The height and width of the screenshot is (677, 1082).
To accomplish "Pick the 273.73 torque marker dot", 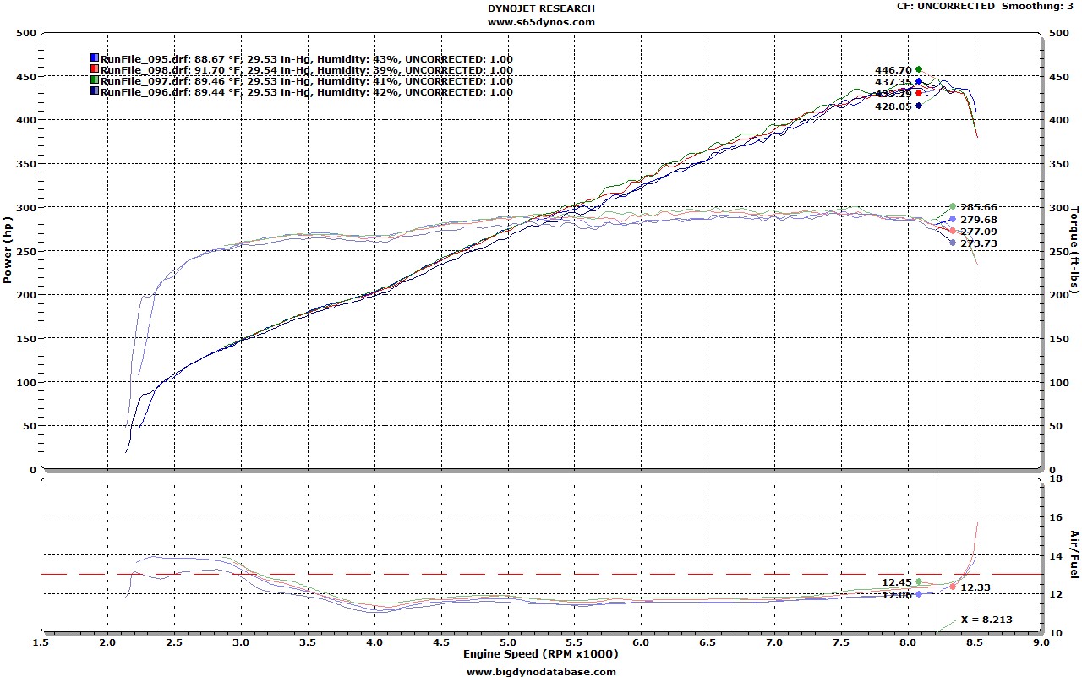I will coord(953,243).
